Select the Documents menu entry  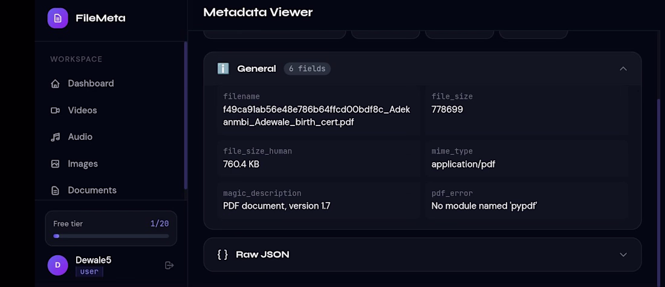tap(92, 191)
